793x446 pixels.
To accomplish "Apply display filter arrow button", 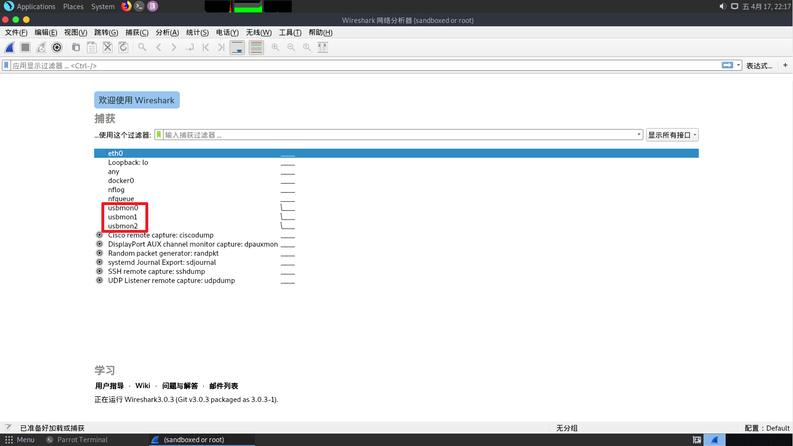I will click(727, 65).
